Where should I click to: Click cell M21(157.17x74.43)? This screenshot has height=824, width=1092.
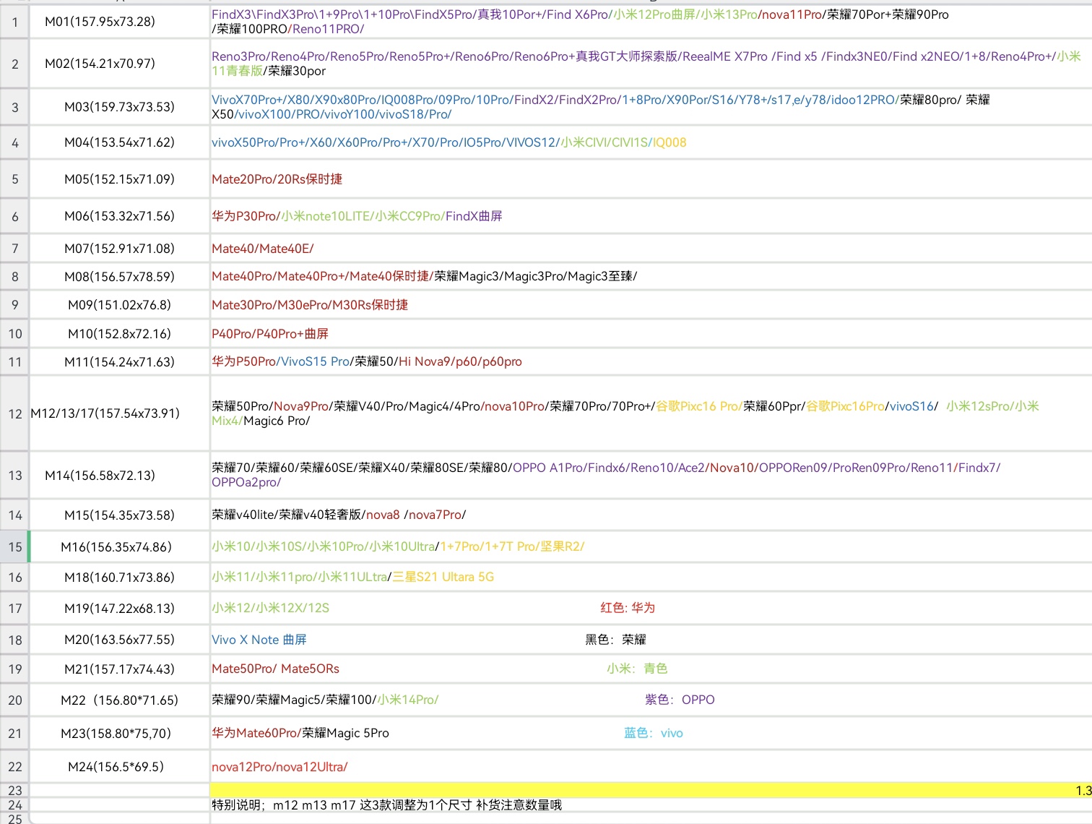(119, 669)
